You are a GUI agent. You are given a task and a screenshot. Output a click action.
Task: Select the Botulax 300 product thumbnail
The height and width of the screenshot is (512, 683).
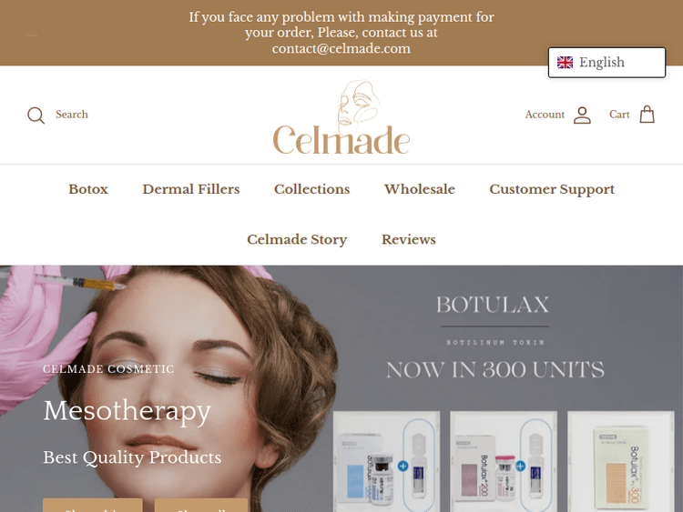click(620, 462)
